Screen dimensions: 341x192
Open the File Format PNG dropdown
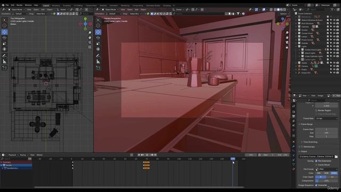327,169
